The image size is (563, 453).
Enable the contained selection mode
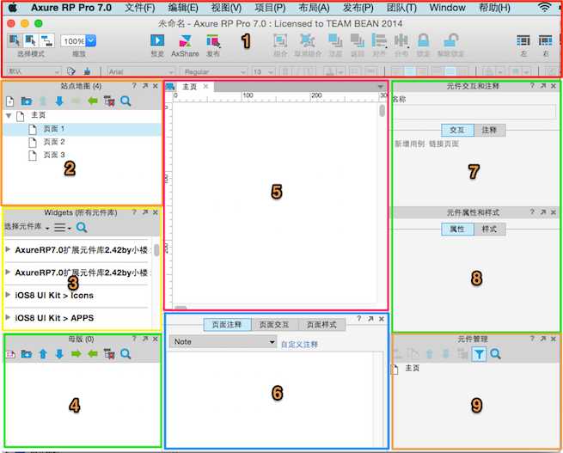pos(31,40)
